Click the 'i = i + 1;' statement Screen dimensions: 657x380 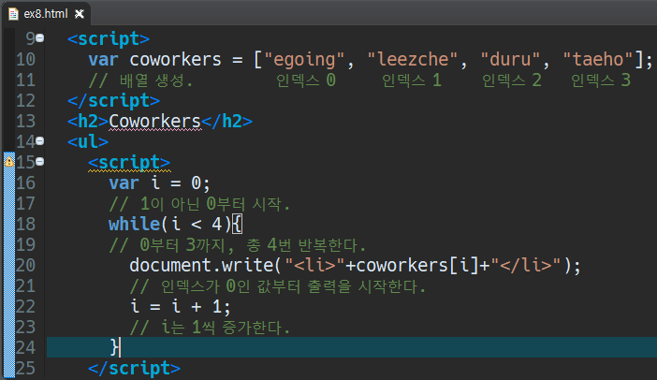click(181, 307)
